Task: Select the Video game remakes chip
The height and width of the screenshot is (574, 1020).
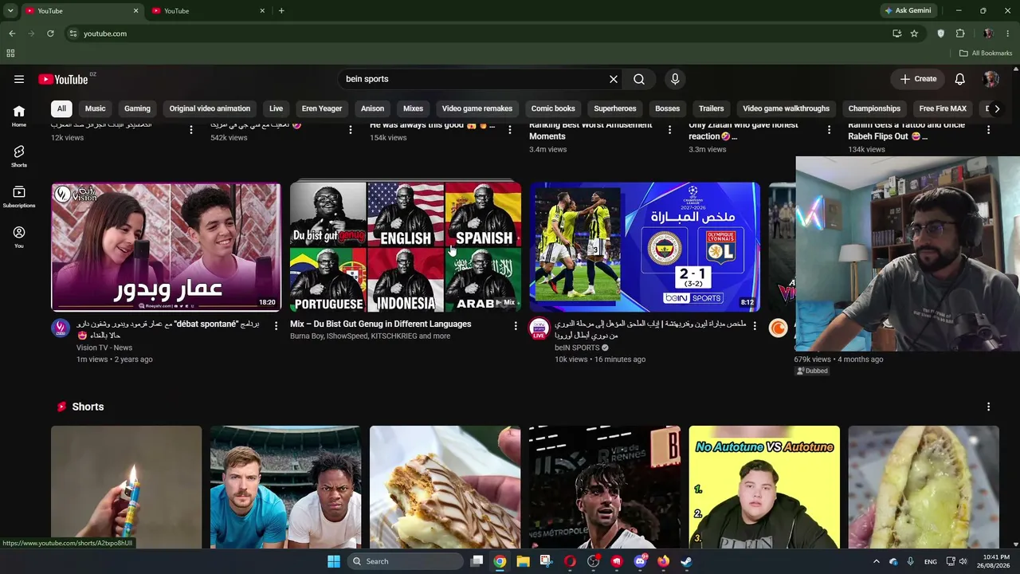Action: point(477,108)
